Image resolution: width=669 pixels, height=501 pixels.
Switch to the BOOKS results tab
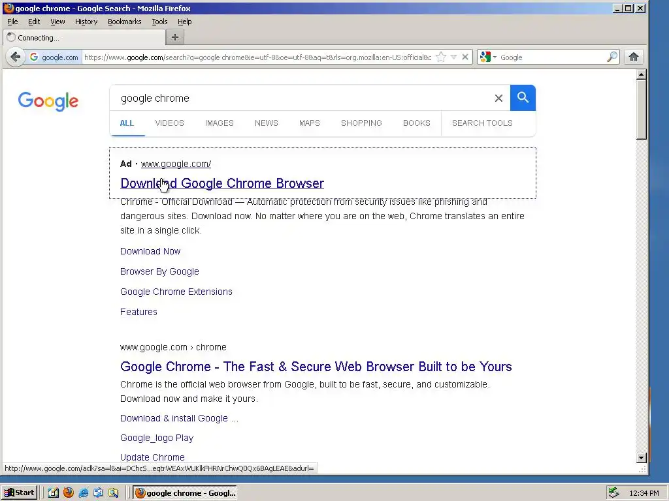pos(416,123)
